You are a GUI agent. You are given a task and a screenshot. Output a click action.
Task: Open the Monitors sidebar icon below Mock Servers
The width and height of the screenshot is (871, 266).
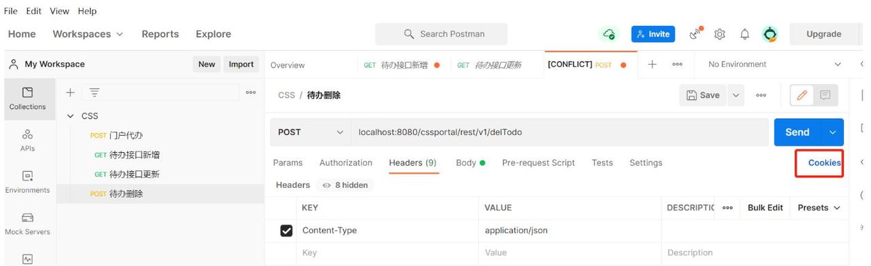coord(27,259)
